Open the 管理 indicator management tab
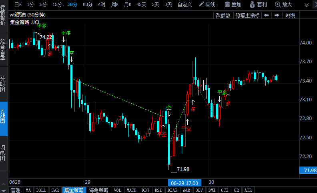The height and width of the screenshot is (193, 317). (x=16, y=190)
